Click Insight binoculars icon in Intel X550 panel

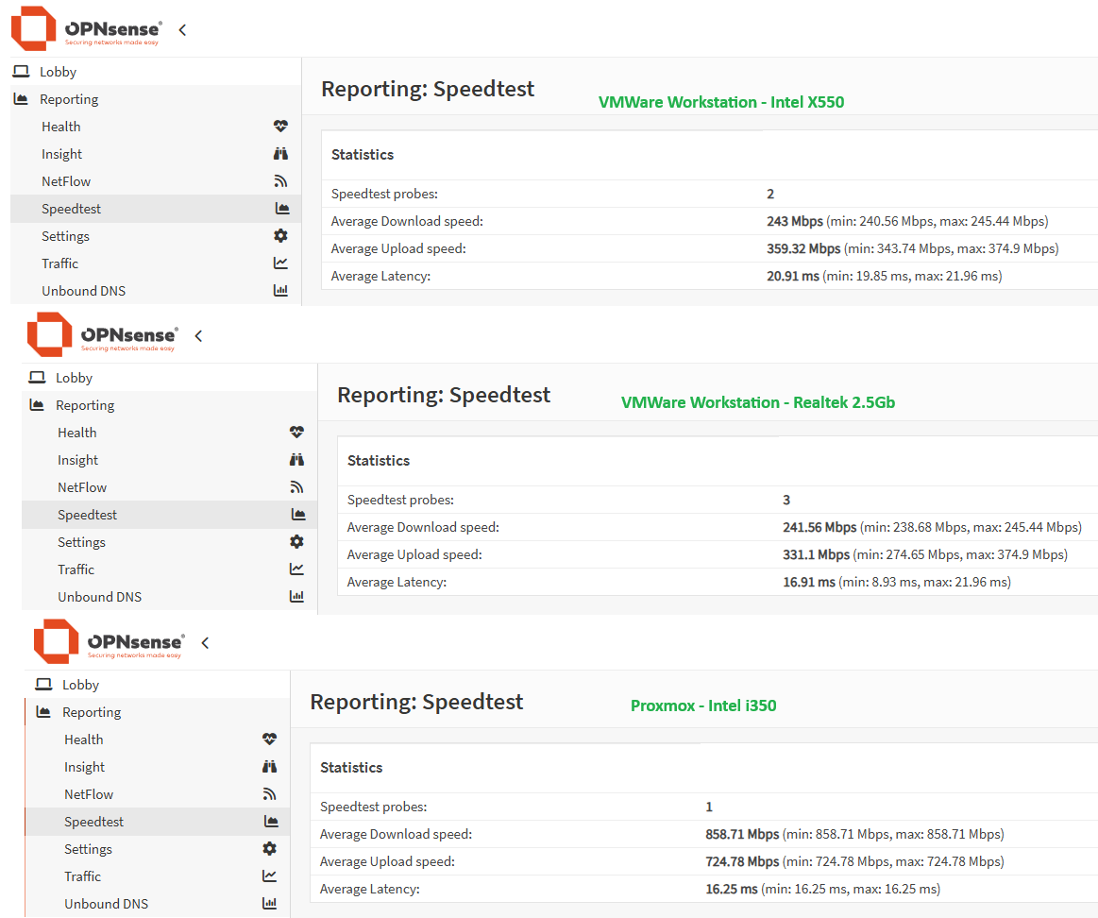(280, 153)
